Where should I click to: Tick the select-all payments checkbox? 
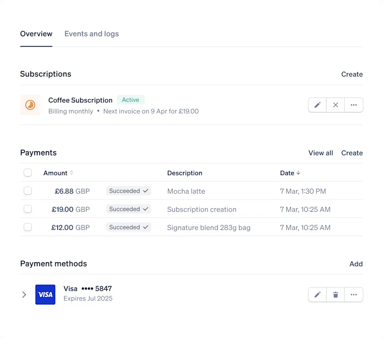[28, 173]
